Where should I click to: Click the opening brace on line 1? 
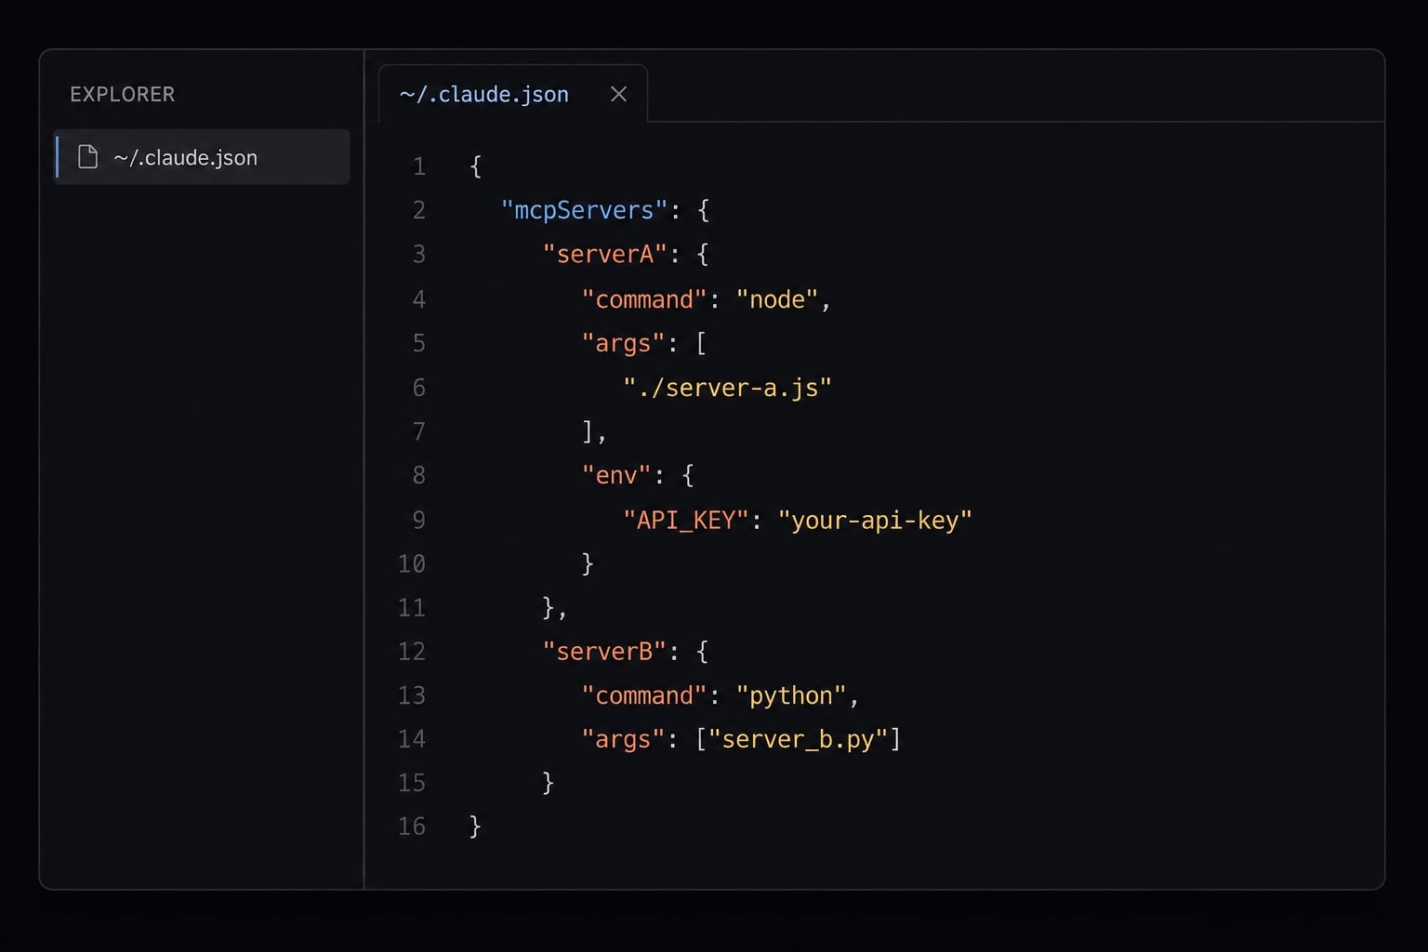(x=476, y=166)
